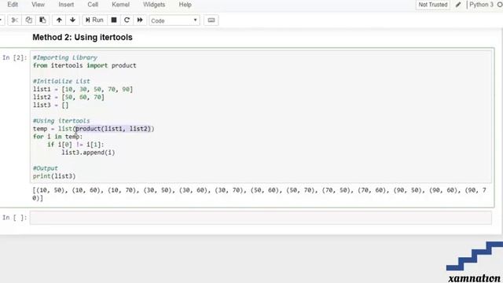Image resolution: width=503 pixels, height=283 pixels.
Task: Click the pencil edit icon near Not Trusted
Action: point(458,5)
